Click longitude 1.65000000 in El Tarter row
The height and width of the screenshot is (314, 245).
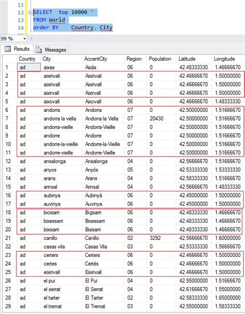227,298
